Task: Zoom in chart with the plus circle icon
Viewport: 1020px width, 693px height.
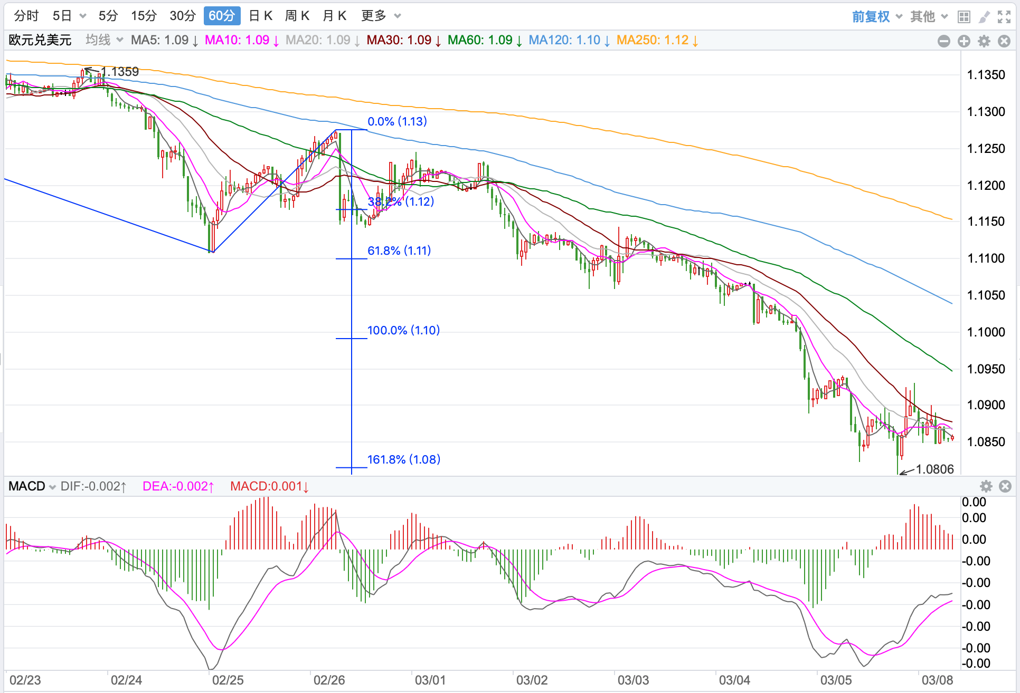Action: pyautogui.click(x=964, y=41)
